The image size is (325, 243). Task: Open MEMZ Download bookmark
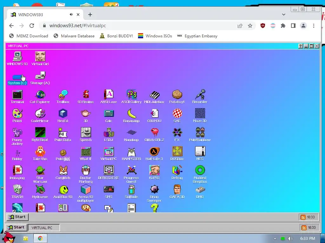(29, 36)
